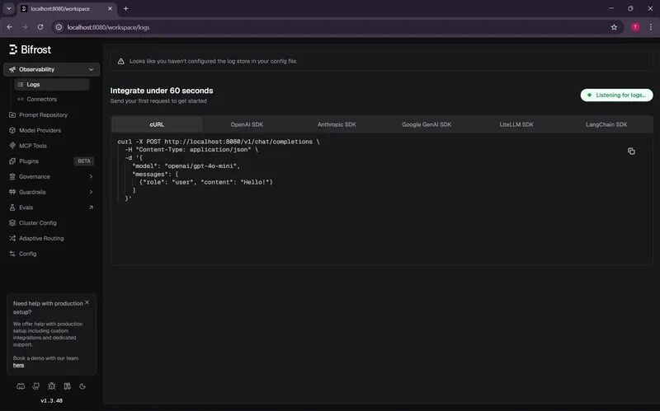Image resolution: width=660 pixels, height=411 pixels.
Task: Click the Bifrost logo
Action: pyautogui.click(x=30, y=49)
